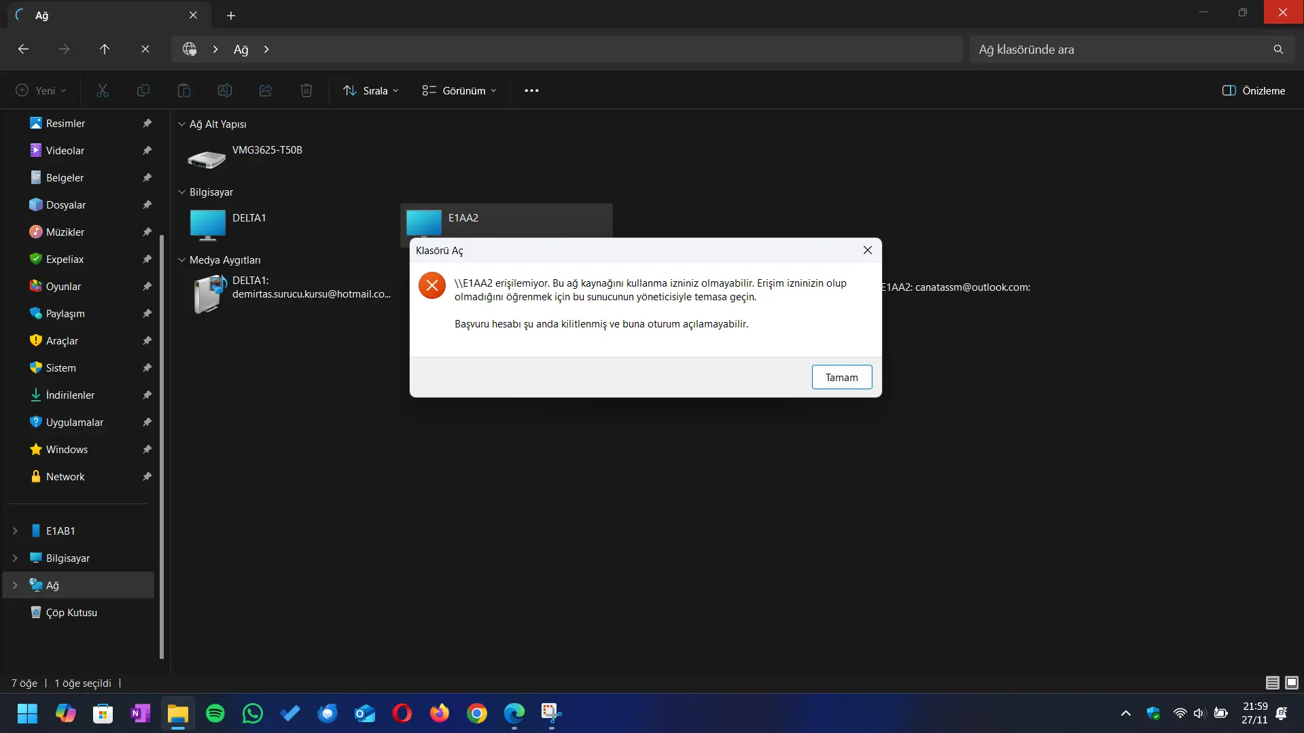Collapse the Bilgisayar group header
Image resolution: width=1304 pixels, height=733 pixels.
coord(181,192)
